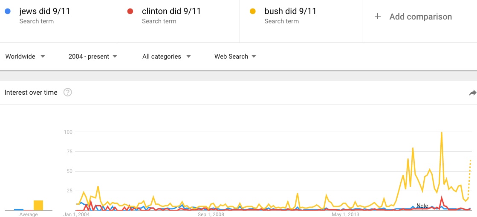The width and height of the screenshot is (477, 217).
Task: Open the Interest over time help icon
Action: [67, 93]
